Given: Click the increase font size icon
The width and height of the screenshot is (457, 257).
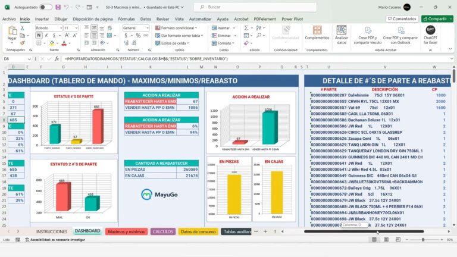Looking at the screenshot, I should [67, 35].
